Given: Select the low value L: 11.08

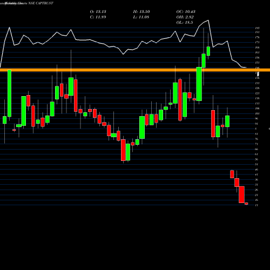Looking at the screenshot, I should pos(141,17).
